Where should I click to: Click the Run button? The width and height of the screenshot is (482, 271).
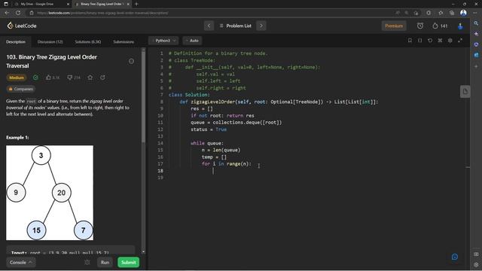click(x=105, y=263)
